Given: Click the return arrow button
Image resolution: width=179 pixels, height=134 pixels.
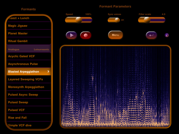Looking at the screenshot, I should 151,35.
